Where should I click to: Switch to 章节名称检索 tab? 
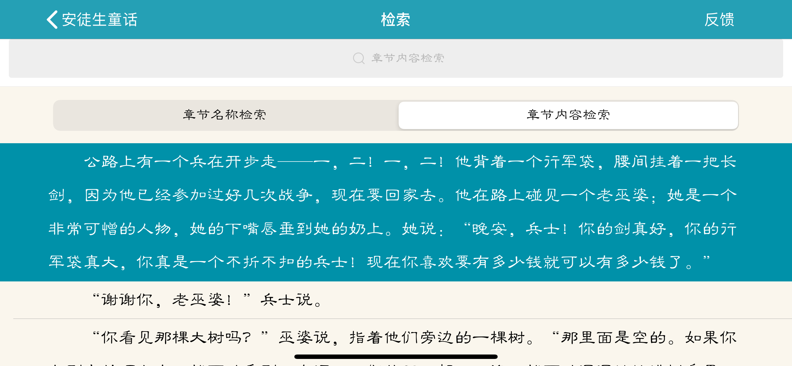click(x=225, y=115)
